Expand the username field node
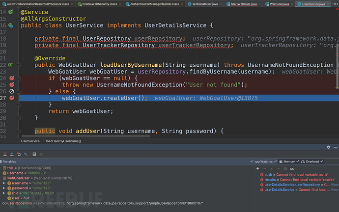This screenshot has height=212, width=339. (4, 183)
